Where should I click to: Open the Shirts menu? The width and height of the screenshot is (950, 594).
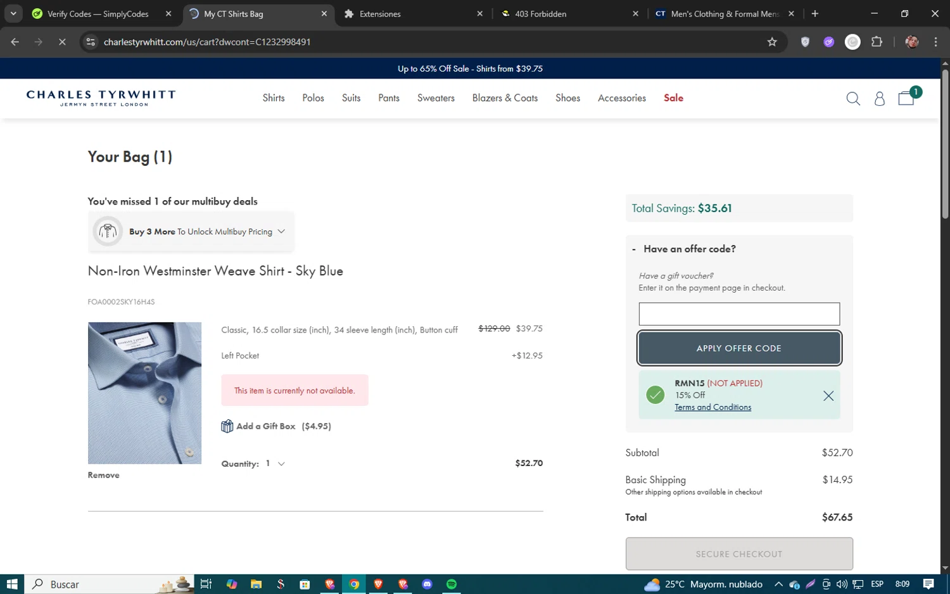coord(274,98)
